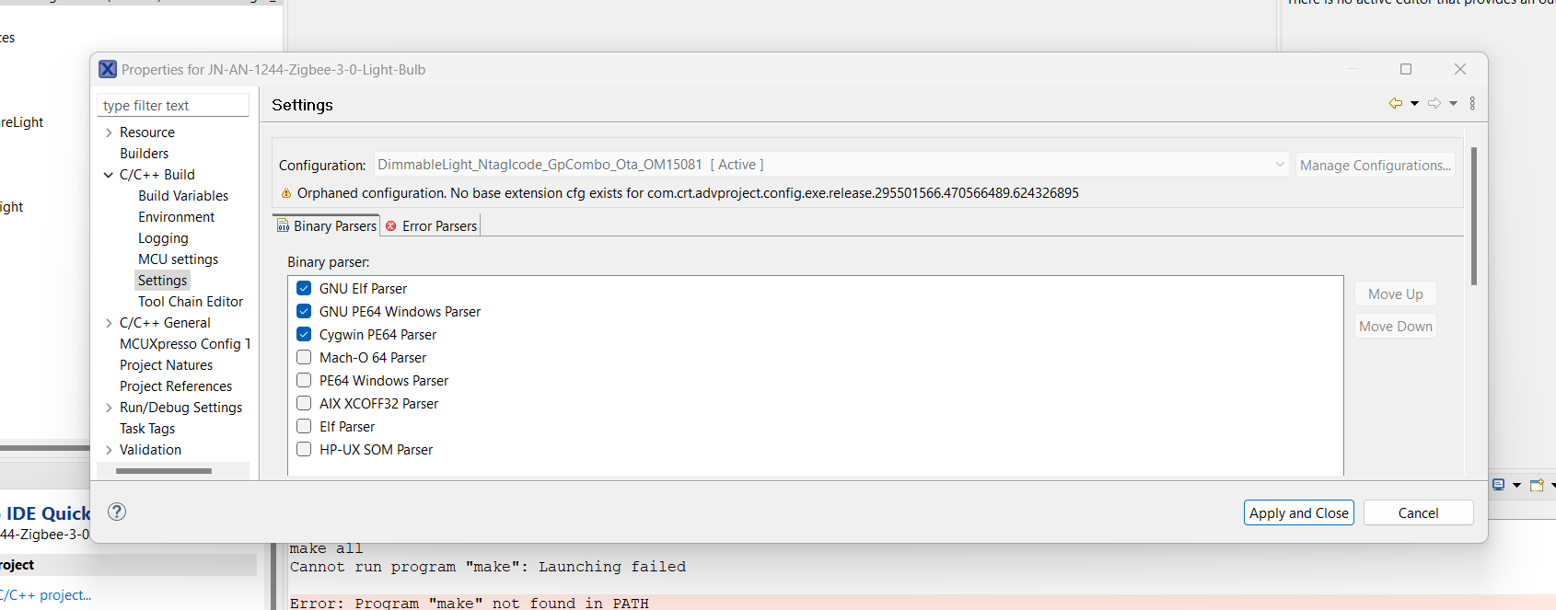Click the help question mark icon

click(x=117, y=512)
